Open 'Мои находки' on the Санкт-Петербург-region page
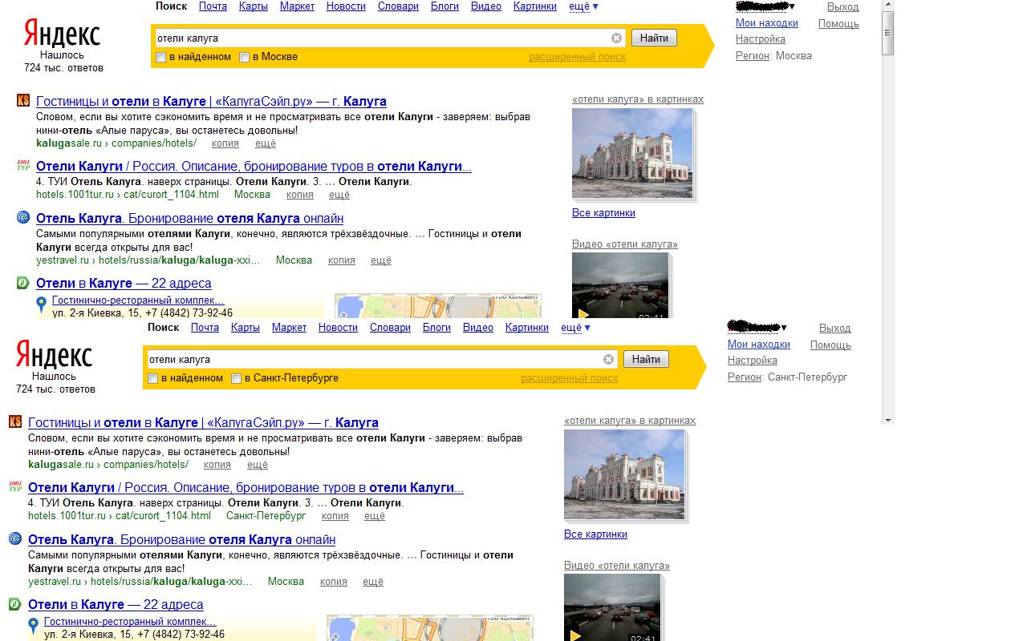1027x641 pixels. (x=759, y=345)
